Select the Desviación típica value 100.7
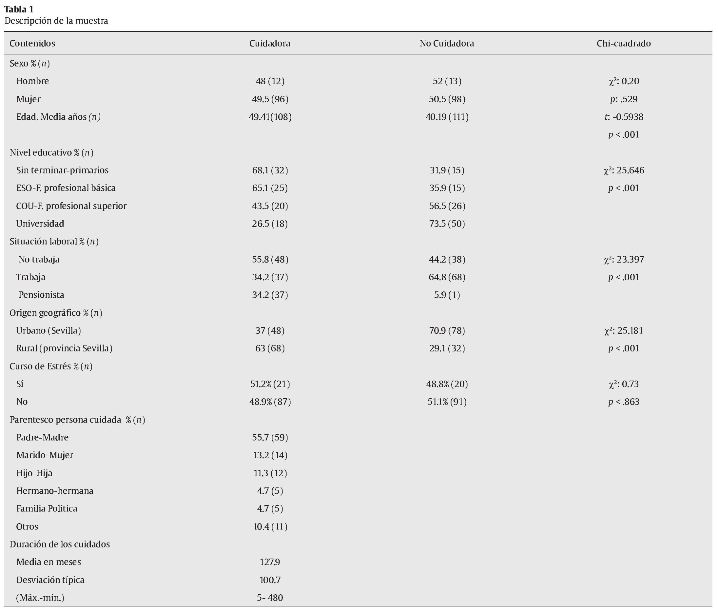The height and width of the screenshot is (613, 718). [270, 580]
